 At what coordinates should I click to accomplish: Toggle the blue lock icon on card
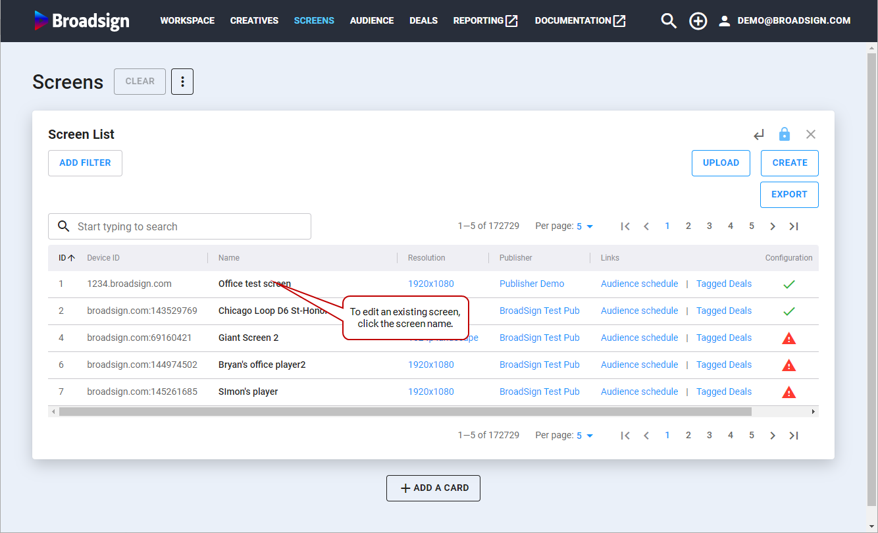coord(785,134)
